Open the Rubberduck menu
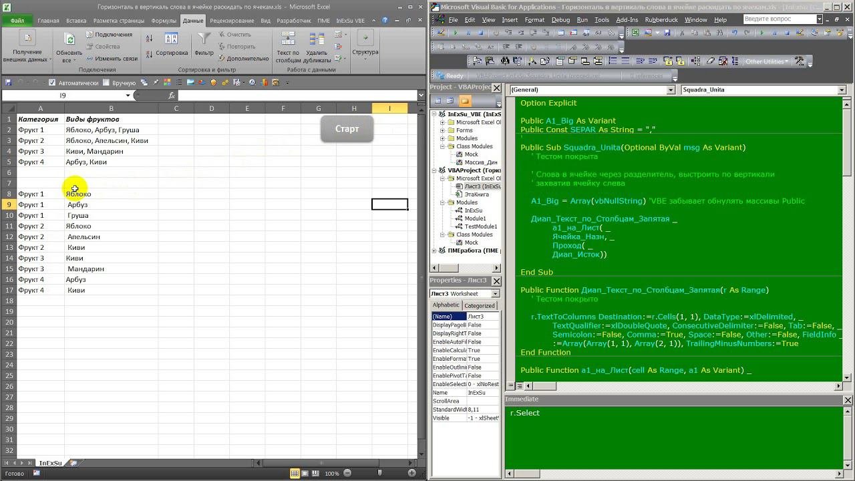855x481 pixels. (661, 20)
